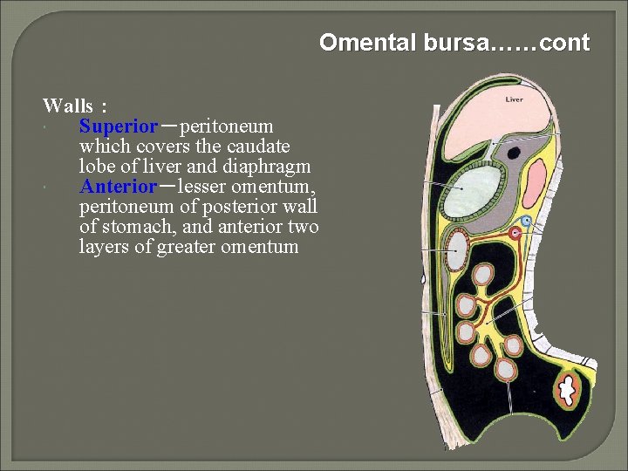Click the line "of stomach, and anterior two"
This screenshot has width=628, height=471.
(199, 227)
